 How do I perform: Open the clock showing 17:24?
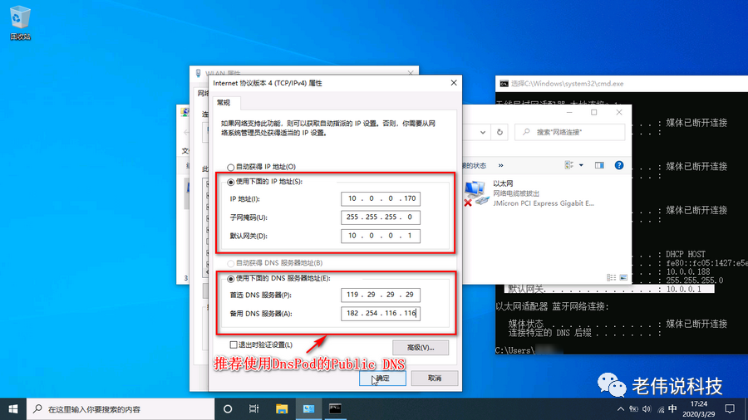[x=698, y=409]
